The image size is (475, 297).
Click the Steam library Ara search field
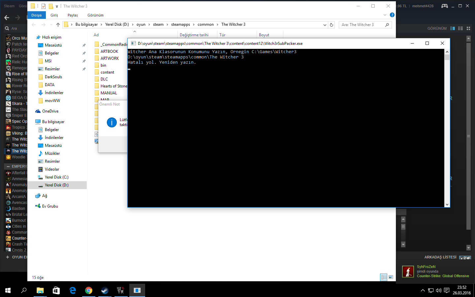pyautogui.click(x=16, y=28)
